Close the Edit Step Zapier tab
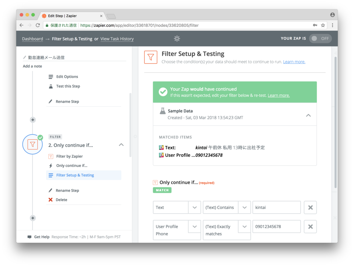The width and height of the screenshot is (354, 266). pos(101,16)
